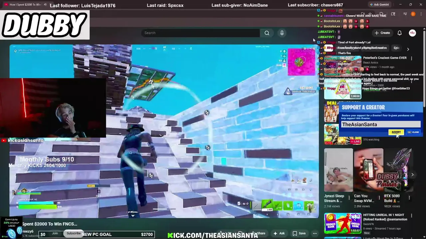Open 'HITTING UNREAL IN 1 NIGHT' video thumbnail
Image resolution: width=426 pixels, height=239 pixels.
pyautogui.click(x=343, y=223)
